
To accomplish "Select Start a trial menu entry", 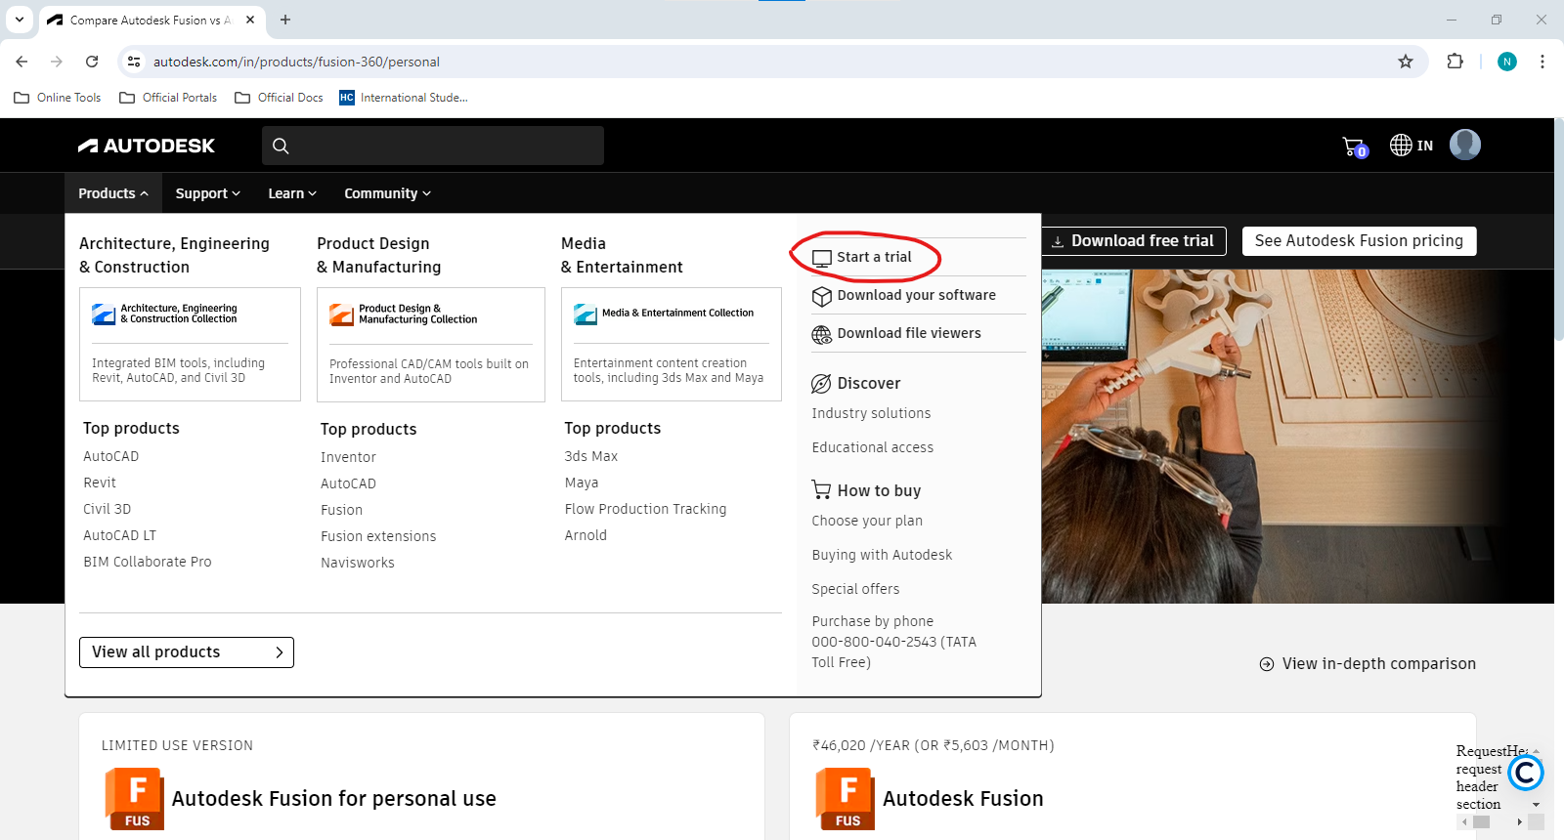I will pos(874,257).
